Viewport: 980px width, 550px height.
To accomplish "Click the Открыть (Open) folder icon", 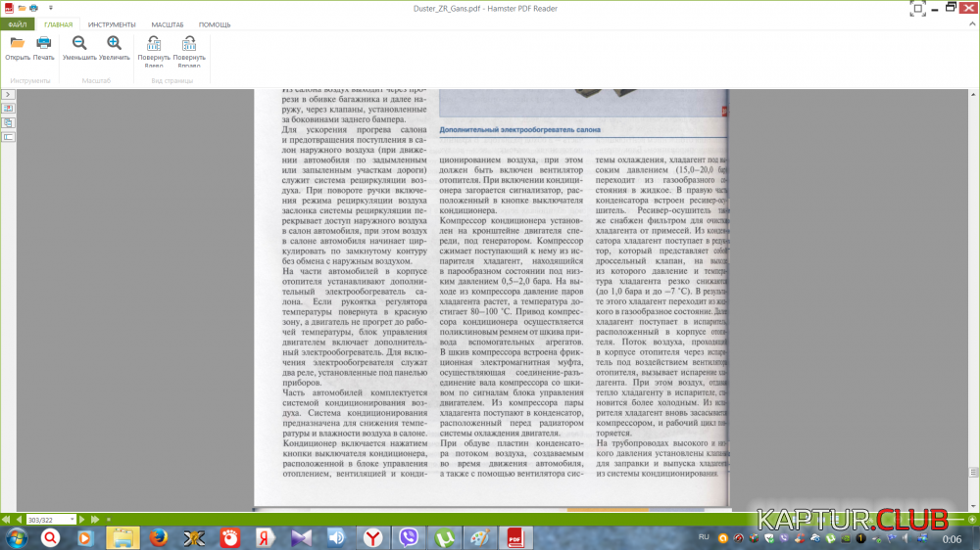I will point(17,43).
